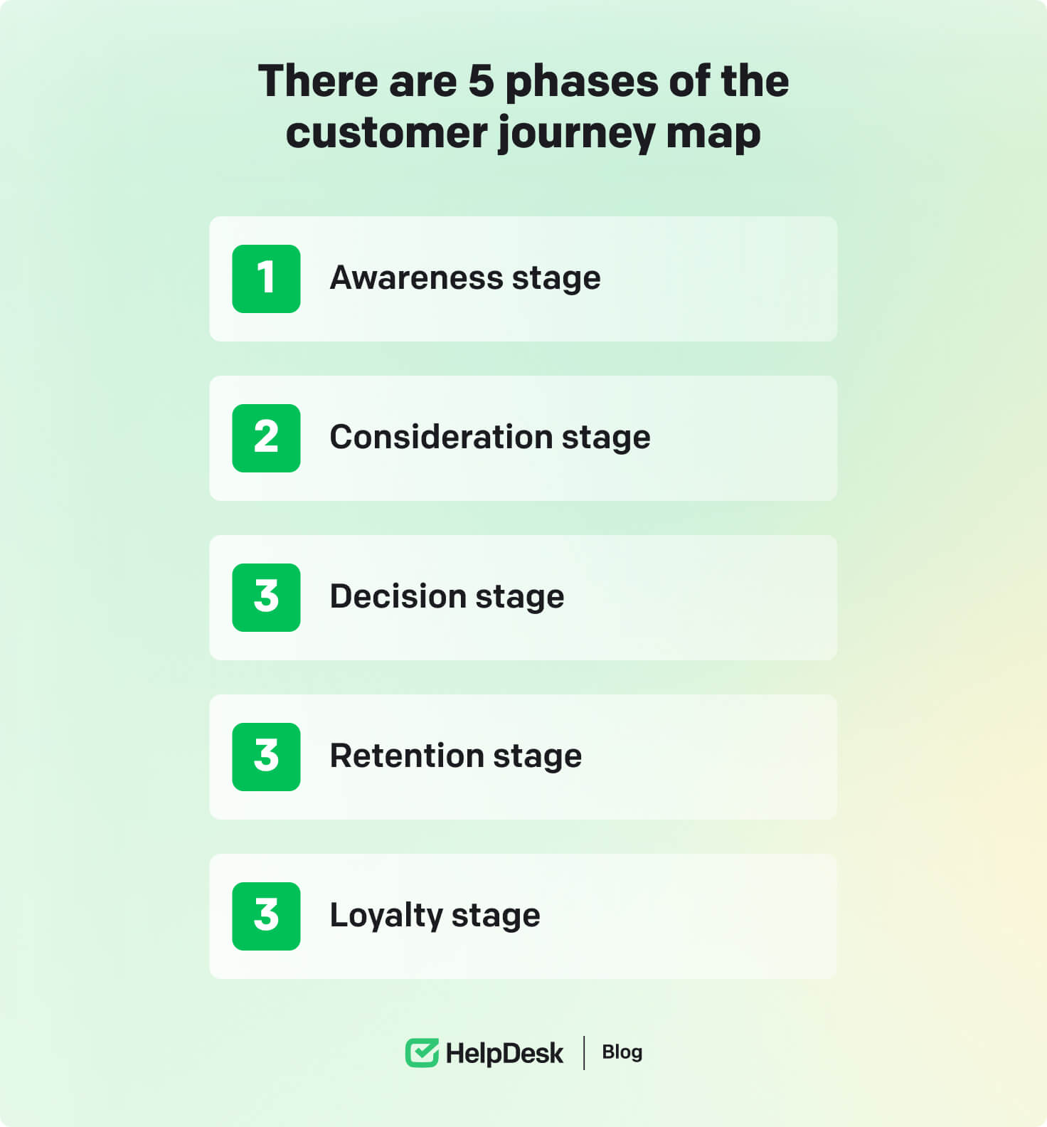
Task: Click the number badge beside Decision stage
Action: [x=266, y=597]
